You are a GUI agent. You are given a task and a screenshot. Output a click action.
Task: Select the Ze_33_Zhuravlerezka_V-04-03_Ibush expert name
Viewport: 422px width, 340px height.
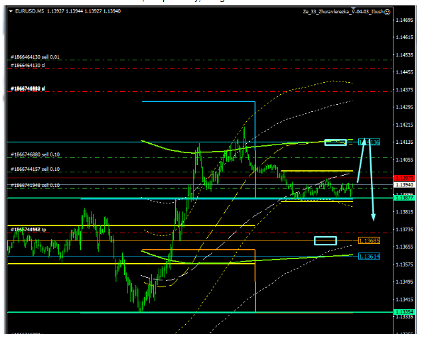coord(343,11)
